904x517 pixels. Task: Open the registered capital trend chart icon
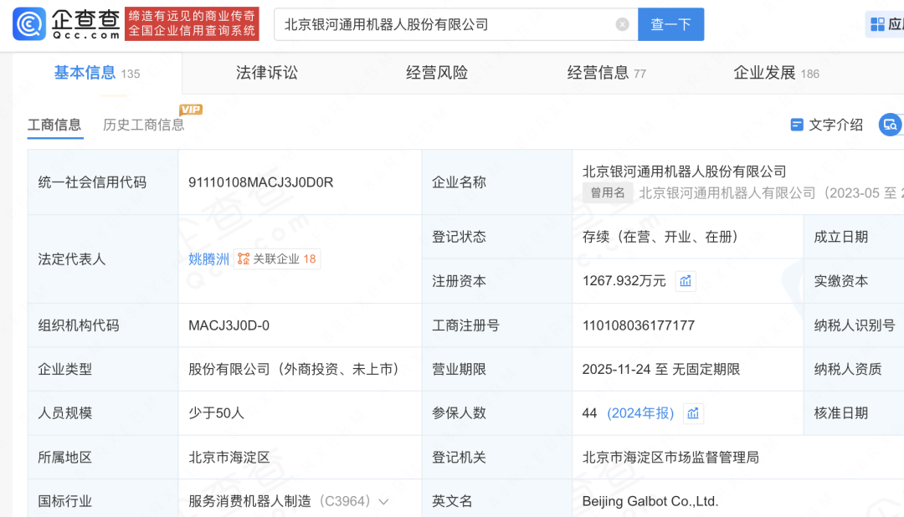pos(686,281)
